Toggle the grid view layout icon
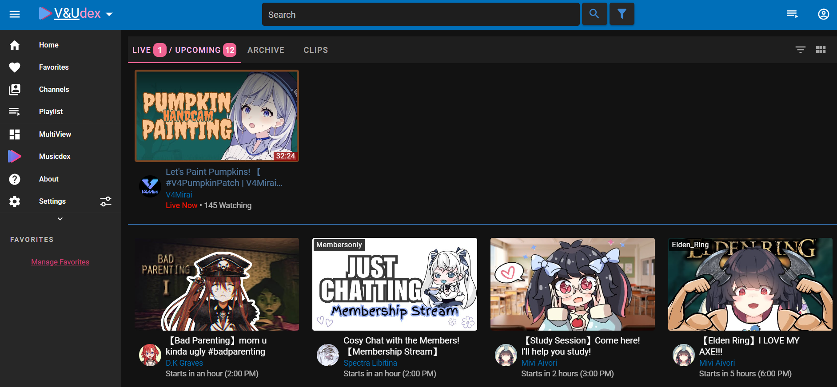 821,50
